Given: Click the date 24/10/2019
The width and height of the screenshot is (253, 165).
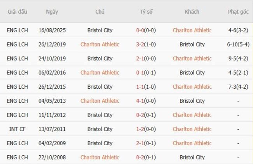Looking at the screenshot, I should 52,58.
